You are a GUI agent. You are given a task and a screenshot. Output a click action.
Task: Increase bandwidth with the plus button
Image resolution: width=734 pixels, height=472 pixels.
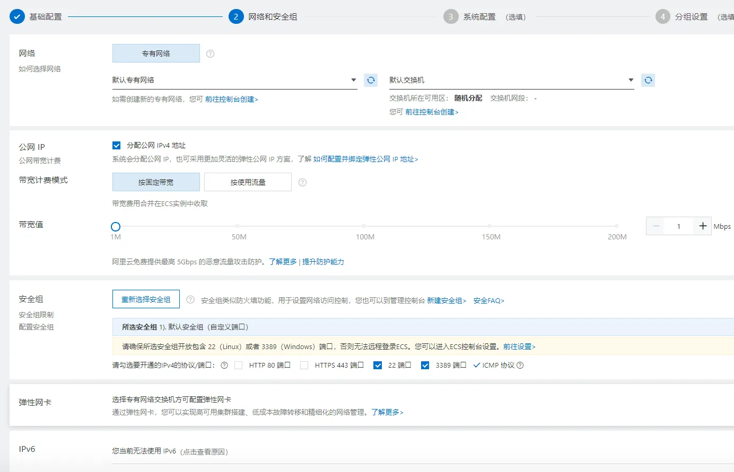point(703,226)
